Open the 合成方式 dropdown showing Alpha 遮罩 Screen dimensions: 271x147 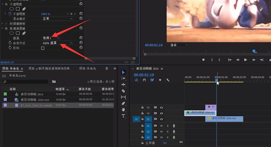(57, 43)
